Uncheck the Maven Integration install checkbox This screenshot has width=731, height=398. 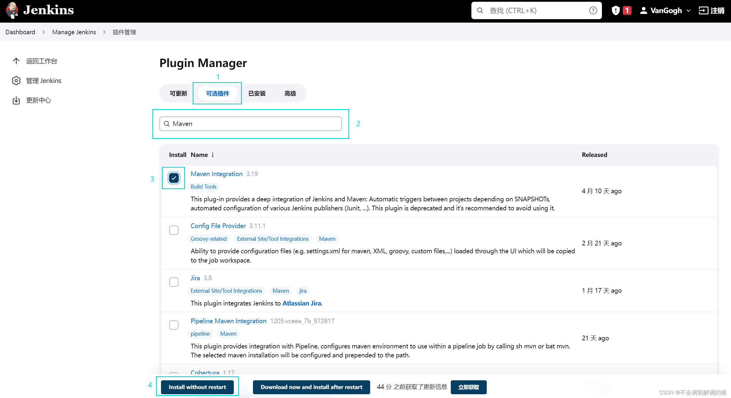coord(174,178)
